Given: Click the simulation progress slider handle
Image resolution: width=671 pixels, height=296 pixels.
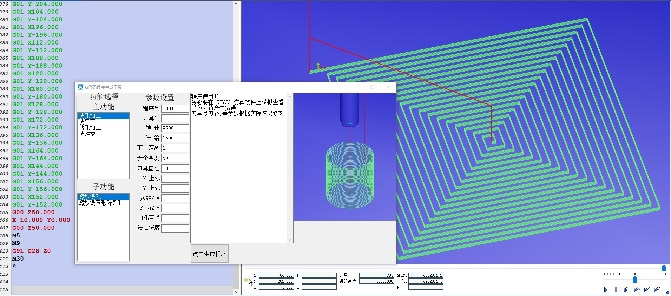Looking at the screenshot, I should click(x=664, y=268).
